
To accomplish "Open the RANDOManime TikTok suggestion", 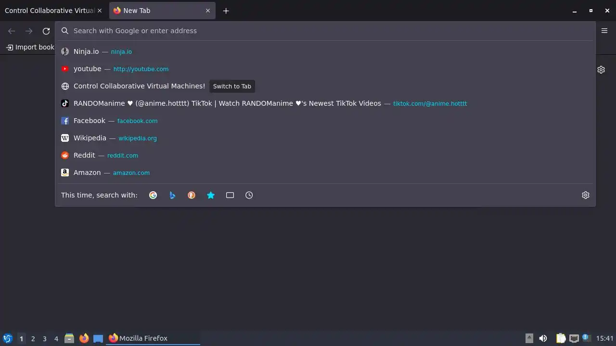I will coord(325,103).
